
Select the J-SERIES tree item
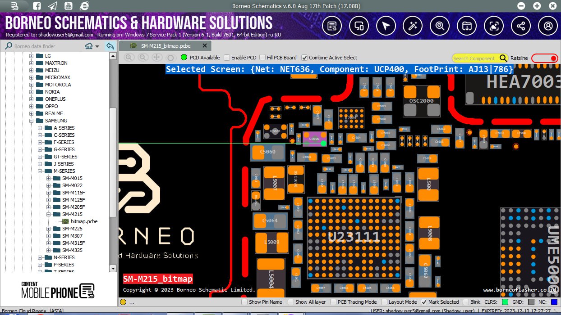point(64,164)
